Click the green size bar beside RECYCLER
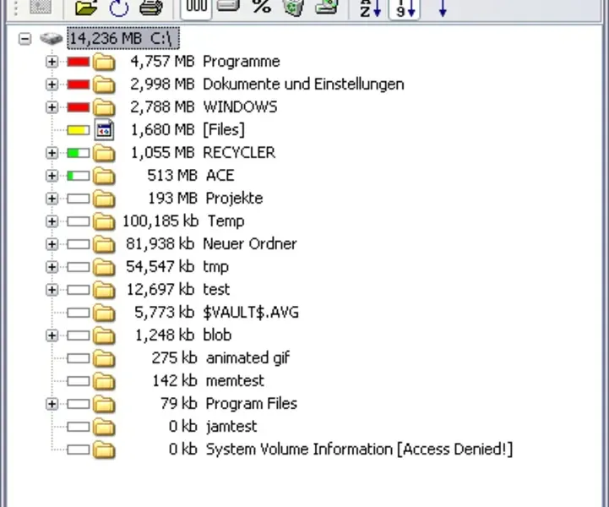Screen dimensions: 609x507 (x=78, y=153)
